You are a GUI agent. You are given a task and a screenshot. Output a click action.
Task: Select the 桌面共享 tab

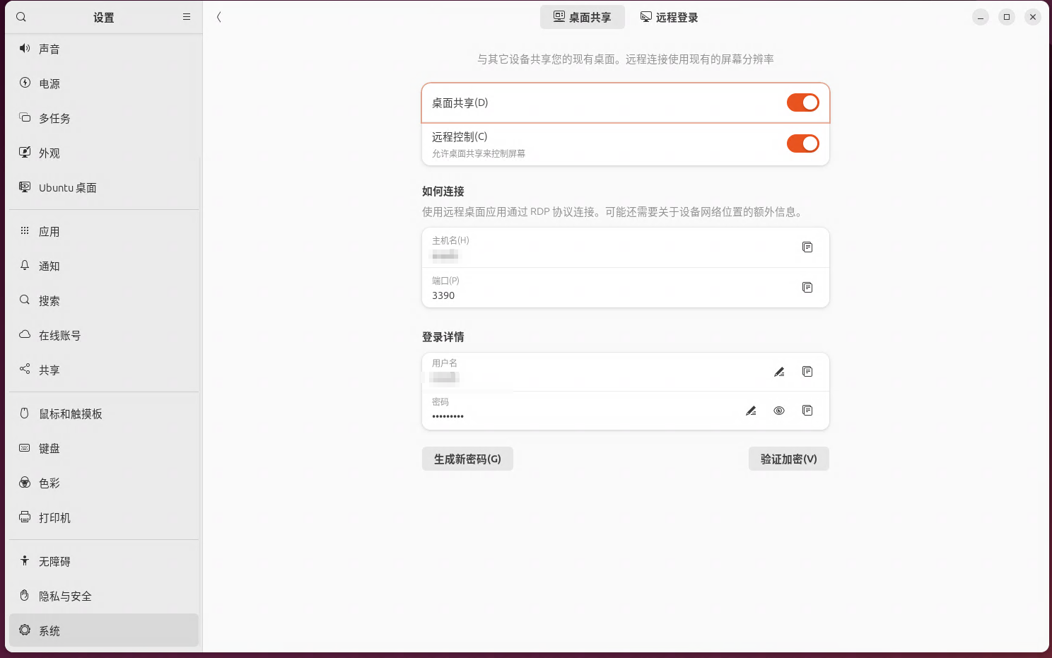click(x=582, y=16)
